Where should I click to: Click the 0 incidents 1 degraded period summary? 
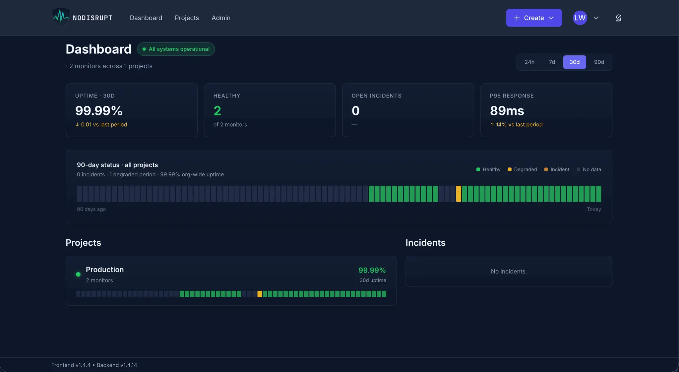point(150,174)
